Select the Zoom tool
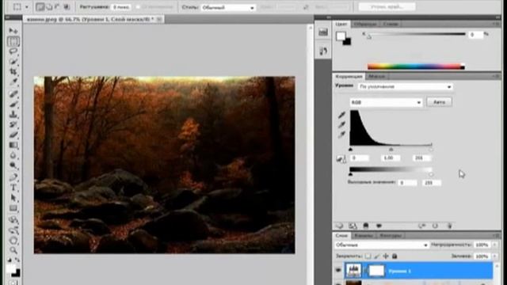Viewport: 507px width, 285px height. 13,250
